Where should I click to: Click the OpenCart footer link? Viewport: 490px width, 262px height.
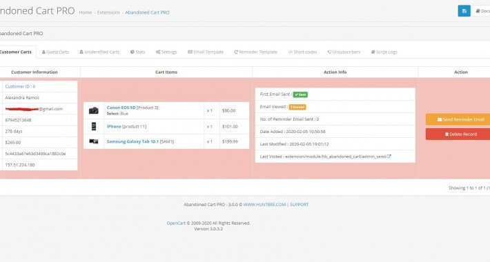[x=176, y=223]
